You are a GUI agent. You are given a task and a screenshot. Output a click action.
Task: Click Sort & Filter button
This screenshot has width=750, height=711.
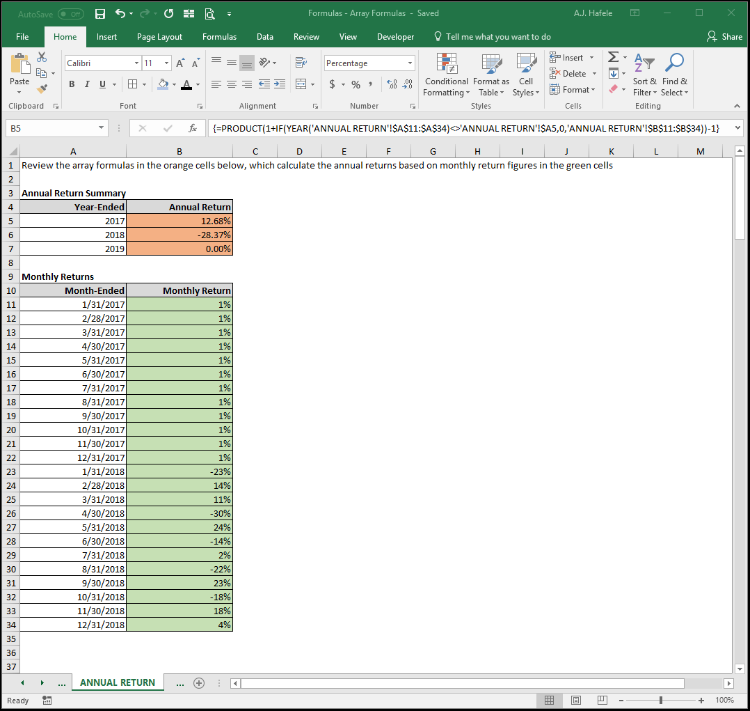click(x=644, y=75)
